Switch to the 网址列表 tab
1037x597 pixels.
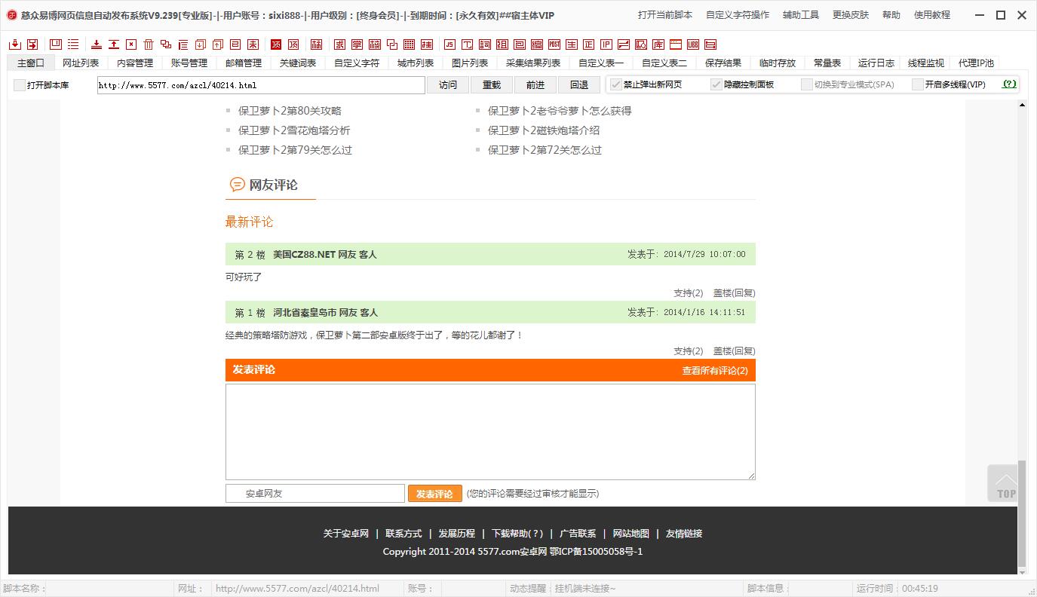(81, 63)
